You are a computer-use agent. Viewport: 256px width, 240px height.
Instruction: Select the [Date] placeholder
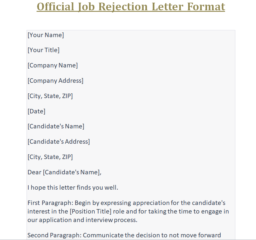pyautogui.click(x=37, y=111)
